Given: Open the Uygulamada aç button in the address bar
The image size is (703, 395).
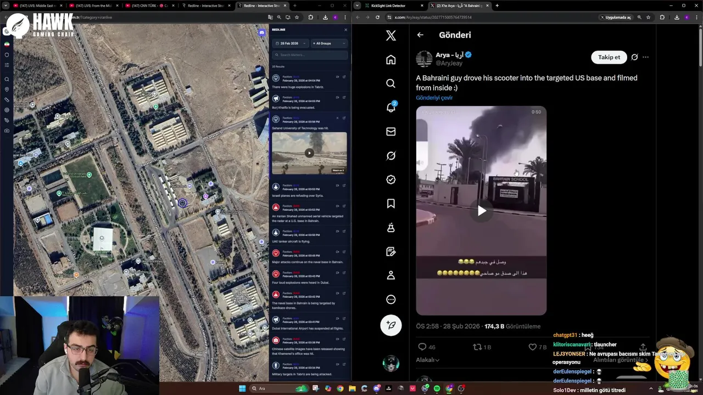Looking at the screenshot, I should [x=616, y=17].
